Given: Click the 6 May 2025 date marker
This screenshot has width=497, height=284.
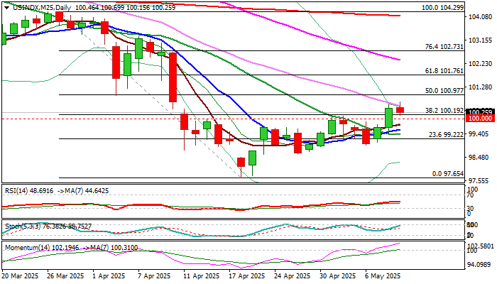Looking at the screenshot, I should click(383, 276).
